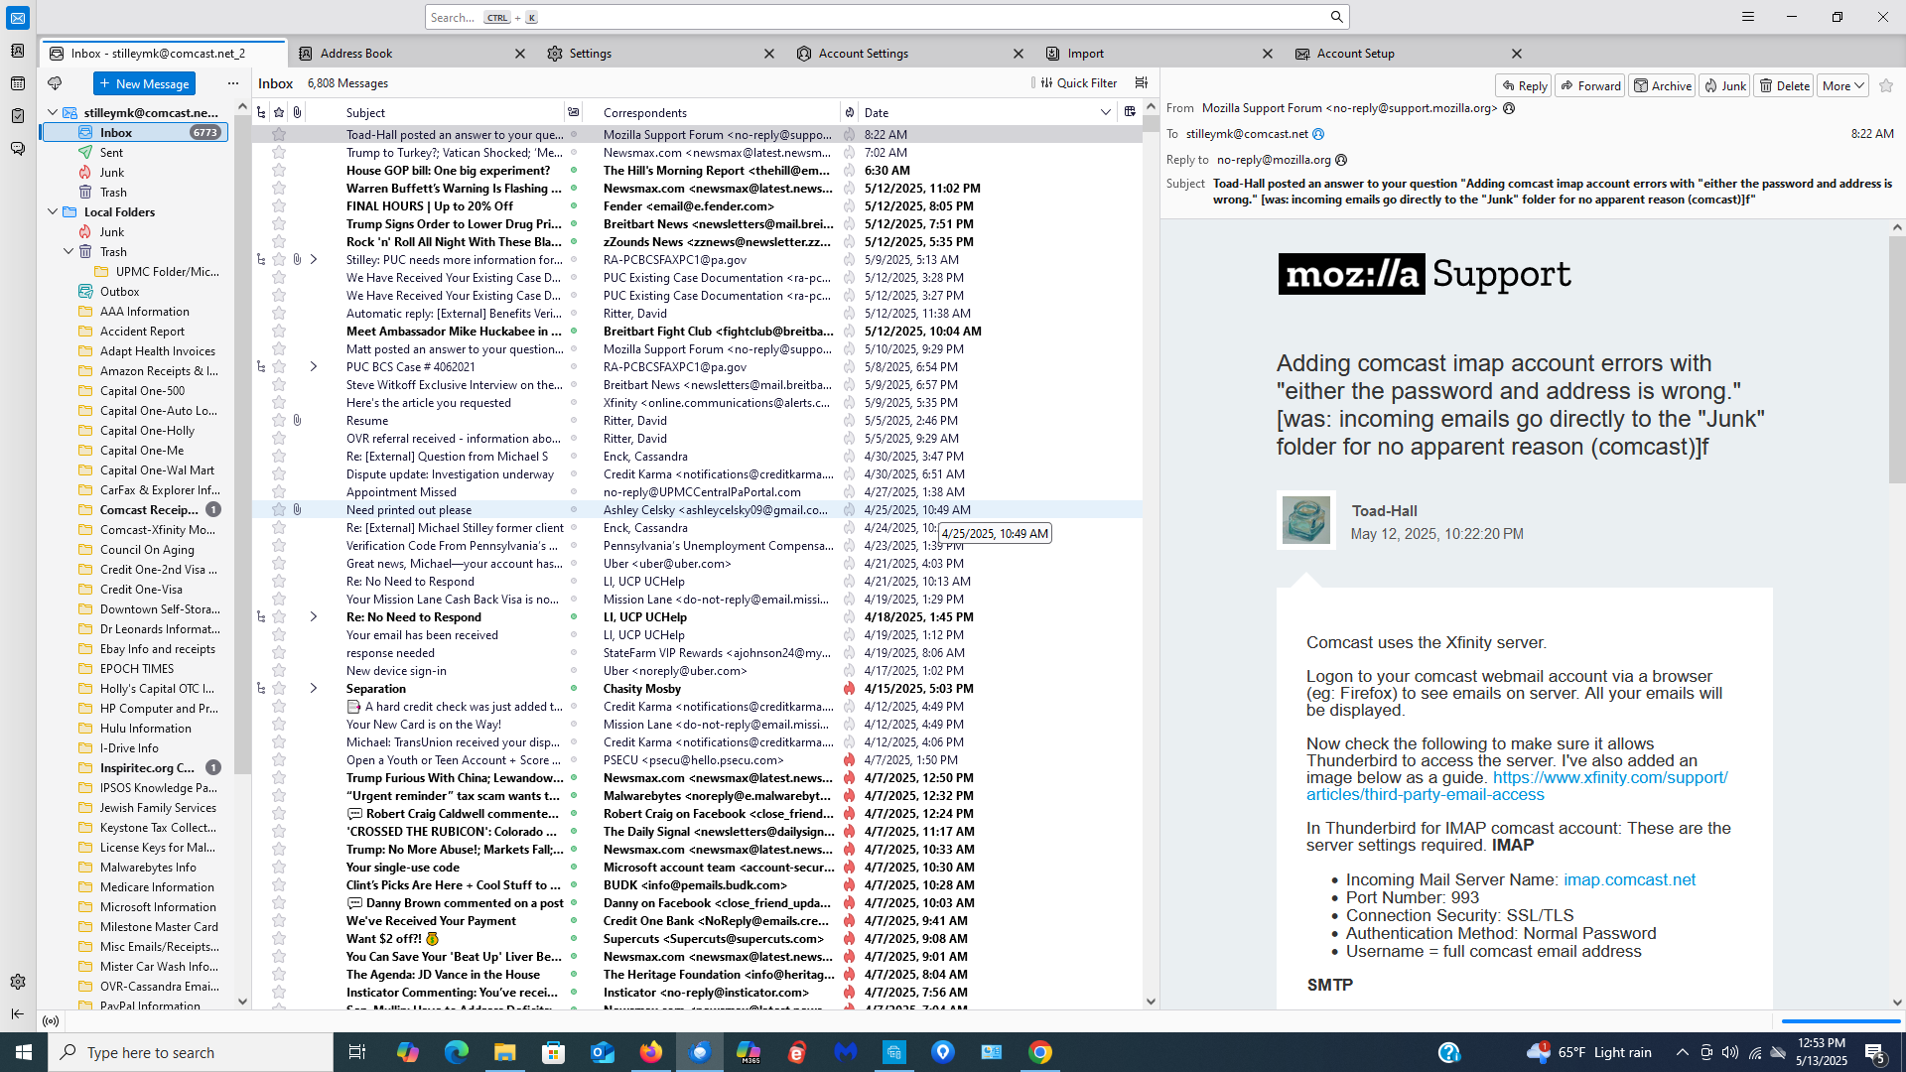The image size is (1906, 1072).
Task: Open folder pane options three-dot menu
Action: (233, 83)
